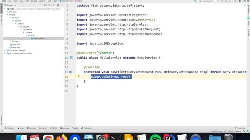Collapse the main folder arrow
Viewport: 250px width, 140px height.
click(x=10, y=17)
